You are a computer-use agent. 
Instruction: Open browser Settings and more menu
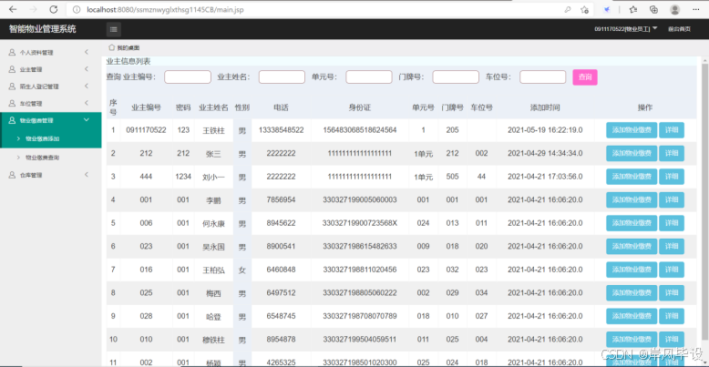[x=695, y=9]
